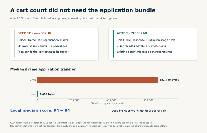The height and width of the screenshot is (133, 207).
Task: Click the 'Before' axis row label
Action: (33, 80)
